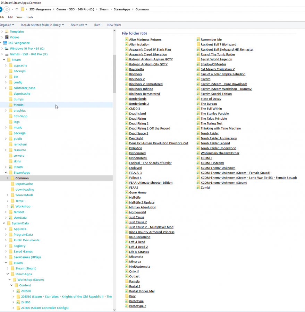Click the folder icon beside Alien Isolation
Image resolution: width=305 pixels, height=312 pixels.
127,45
